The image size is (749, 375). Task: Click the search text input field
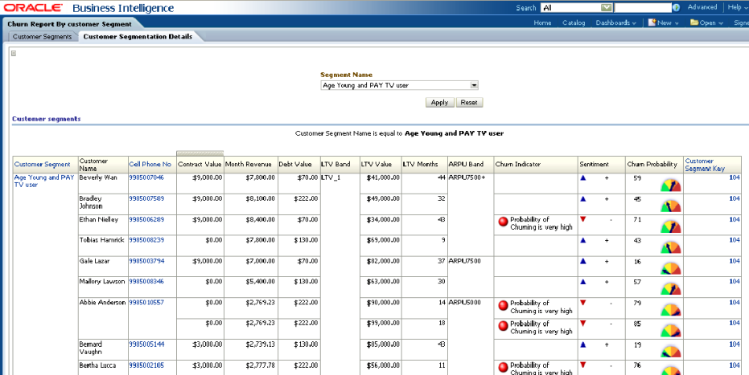(641, 7)
